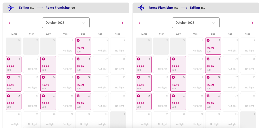Click the airplane icon for Tallinn to Rome
Image resolution: width=259 pixels, height=128 pixels.
click(x=11, y=8)
